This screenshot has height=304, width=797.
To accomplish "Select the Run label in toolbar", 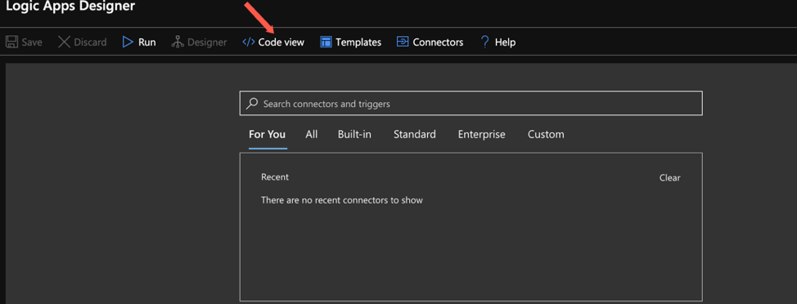I will point(147,42).
